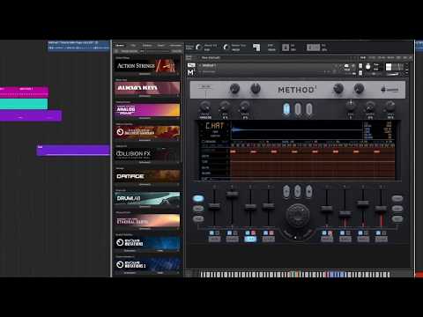Click the Master Volume knob in Kontakt header
Screen dimensions: 423x317
(199, 47)
